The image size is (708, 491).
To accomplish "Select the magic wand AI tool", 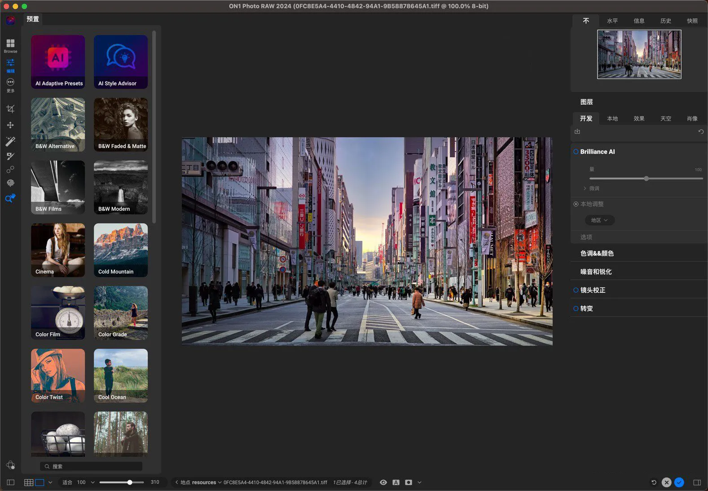I will click(10, 141).
